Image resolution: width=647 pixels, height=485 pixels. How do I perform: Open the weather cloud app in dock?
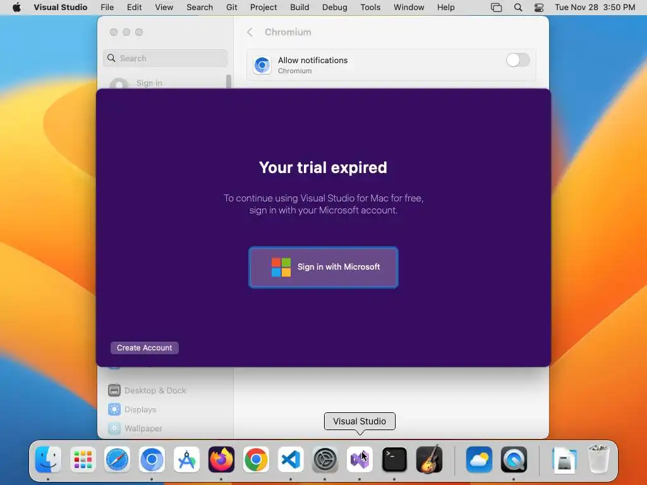click(x=479, y=460)
